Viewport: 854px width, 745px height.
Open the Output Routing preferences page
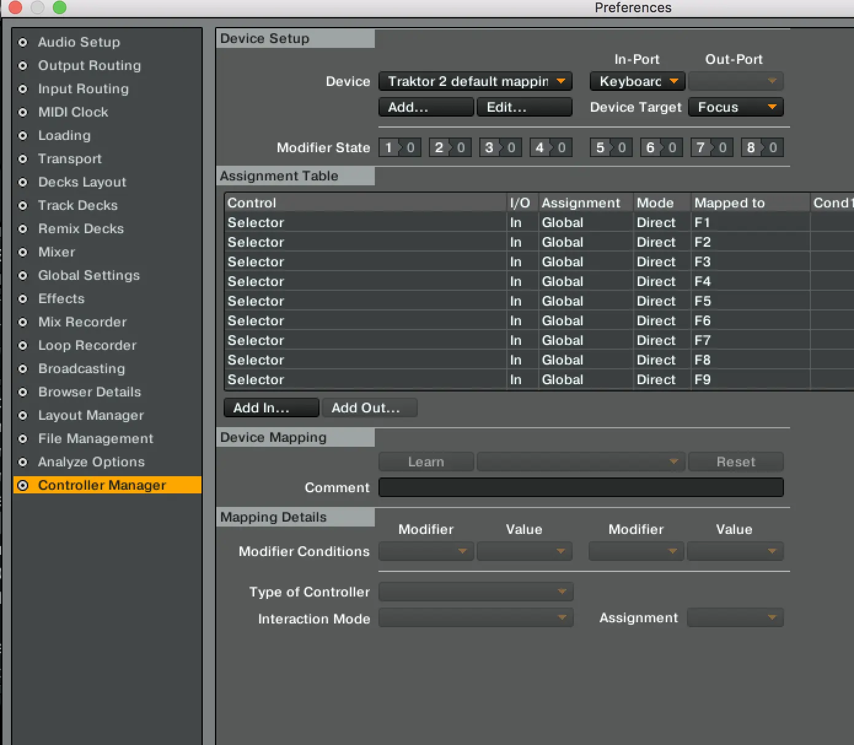89,66
